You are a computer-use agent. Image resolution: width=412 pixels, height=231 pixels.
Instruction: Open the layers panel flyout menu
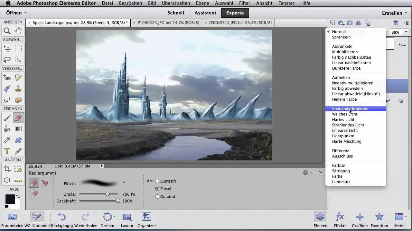[x=406, y=23]
